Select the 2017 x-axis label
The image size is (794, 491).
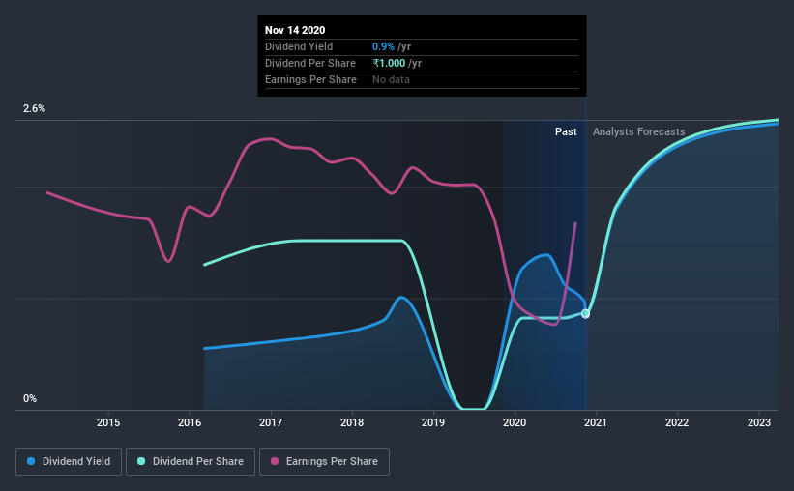271,422
